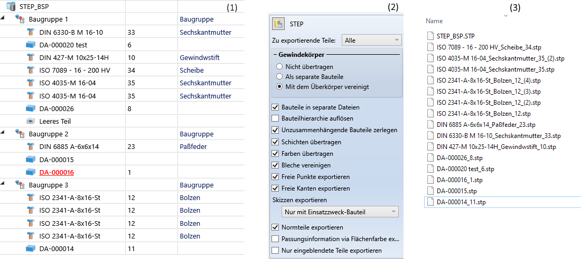The height and width of the screenshot is (259, 581).
Task: Collapse the Baugruppe 2 tree node
Action: (x=4, y=134)
